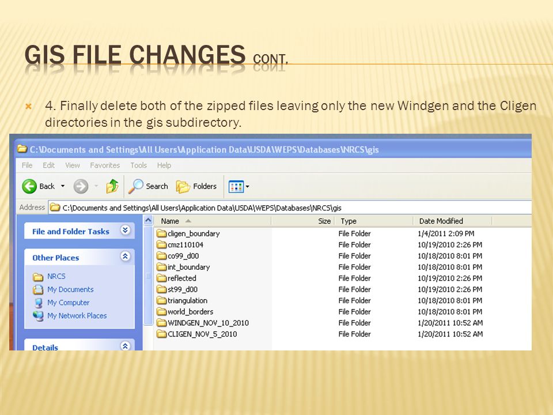Select the st99_d00 folder icon
This screenshot has width=553, height=415.
[161, 289]
